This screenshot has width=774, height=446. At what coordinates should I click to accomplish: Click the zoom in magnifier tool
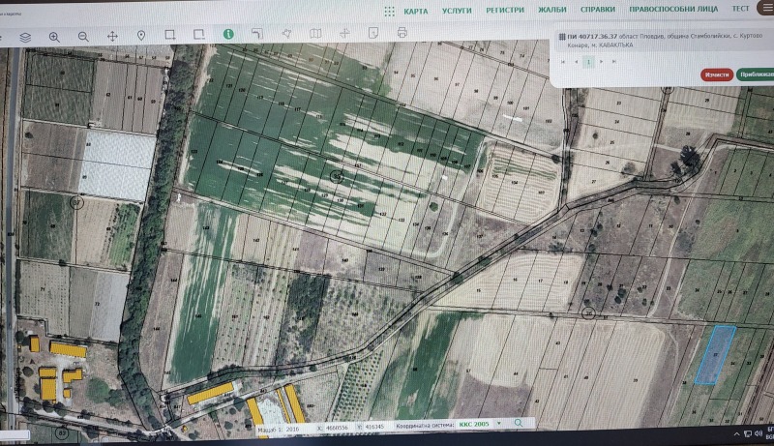tap(54, 37)
